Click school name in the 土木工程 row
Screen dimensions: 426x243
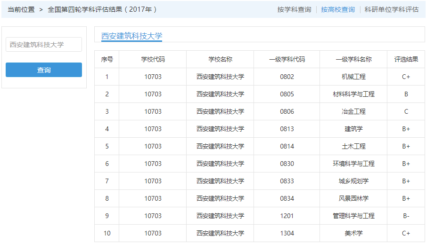click(220, 146)
